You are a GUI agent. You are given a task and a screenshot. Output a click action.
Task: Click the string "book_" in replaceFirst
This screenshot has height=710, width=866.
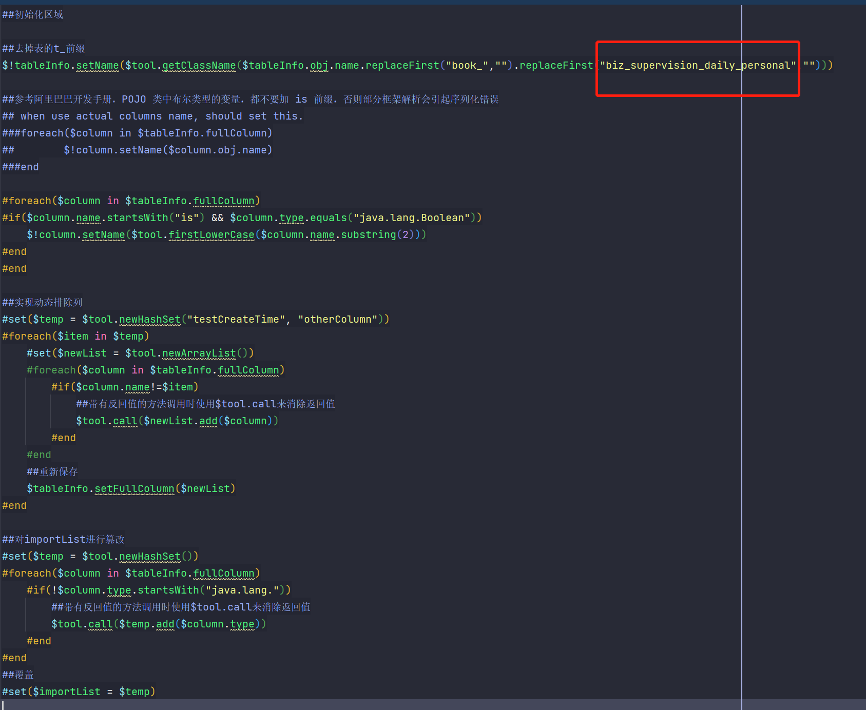pyautogui.click(x=467, y=65)
